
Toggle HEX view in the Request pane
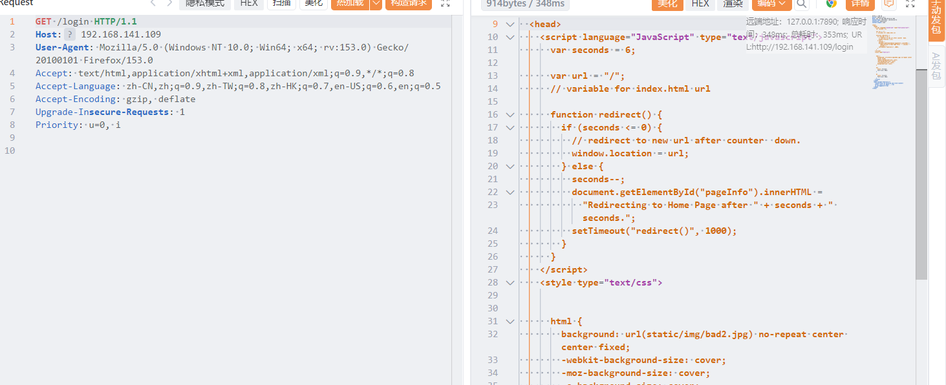pos(249,3)
